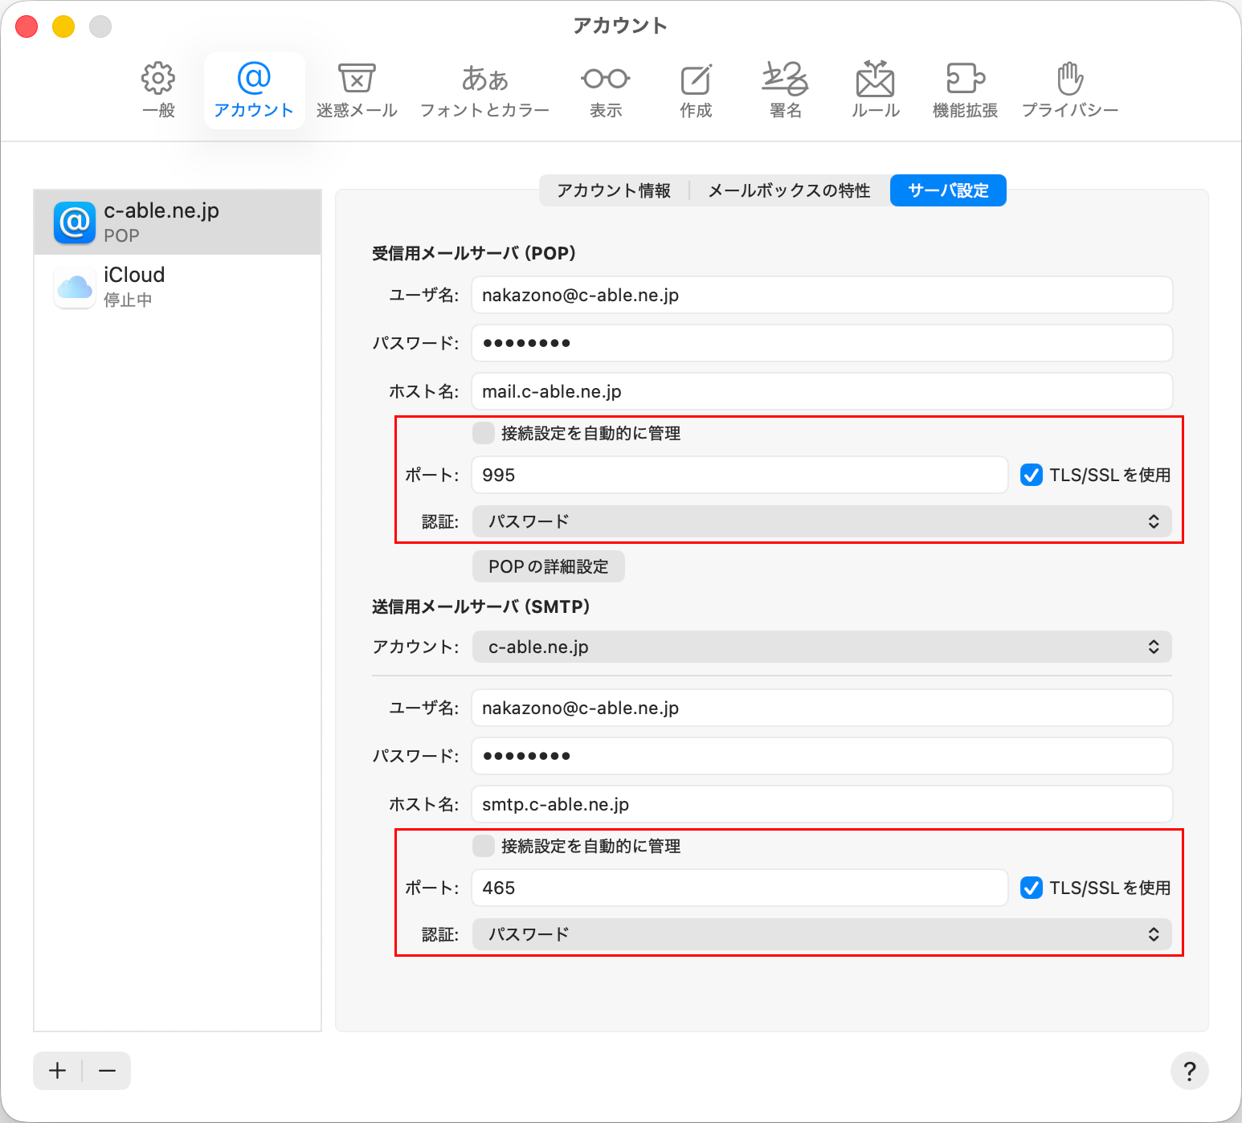This screenshot has height=1123, width=1242.
Task: Open the プライバシー privacy pane
Action: [1069, 90]
